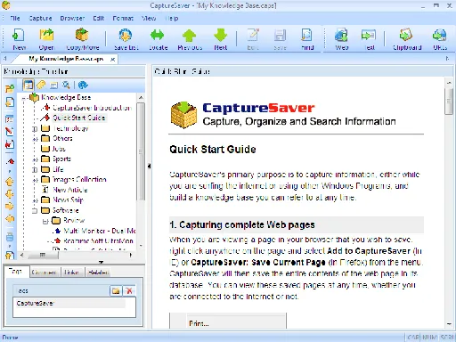The image size is (456, 342).
Task: Open the File menu
Action: (x=15, y=18)
